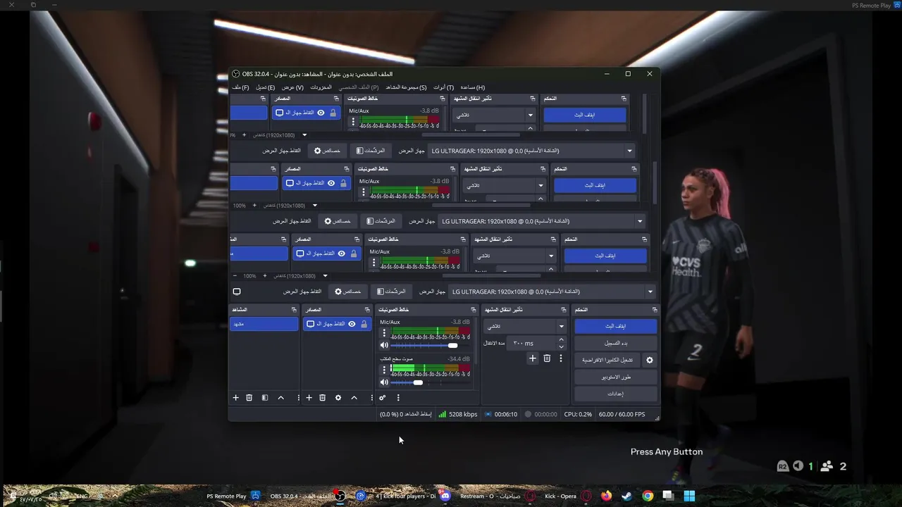Image resolution: width=902 pixels, height=507 pixels.
Task: Mute the Mic/Aux channel speaker icon
Action: [384, 345]
